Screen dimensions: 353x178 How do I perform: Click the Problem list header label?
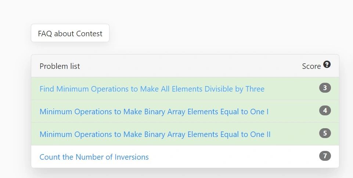tap(60, 66)
